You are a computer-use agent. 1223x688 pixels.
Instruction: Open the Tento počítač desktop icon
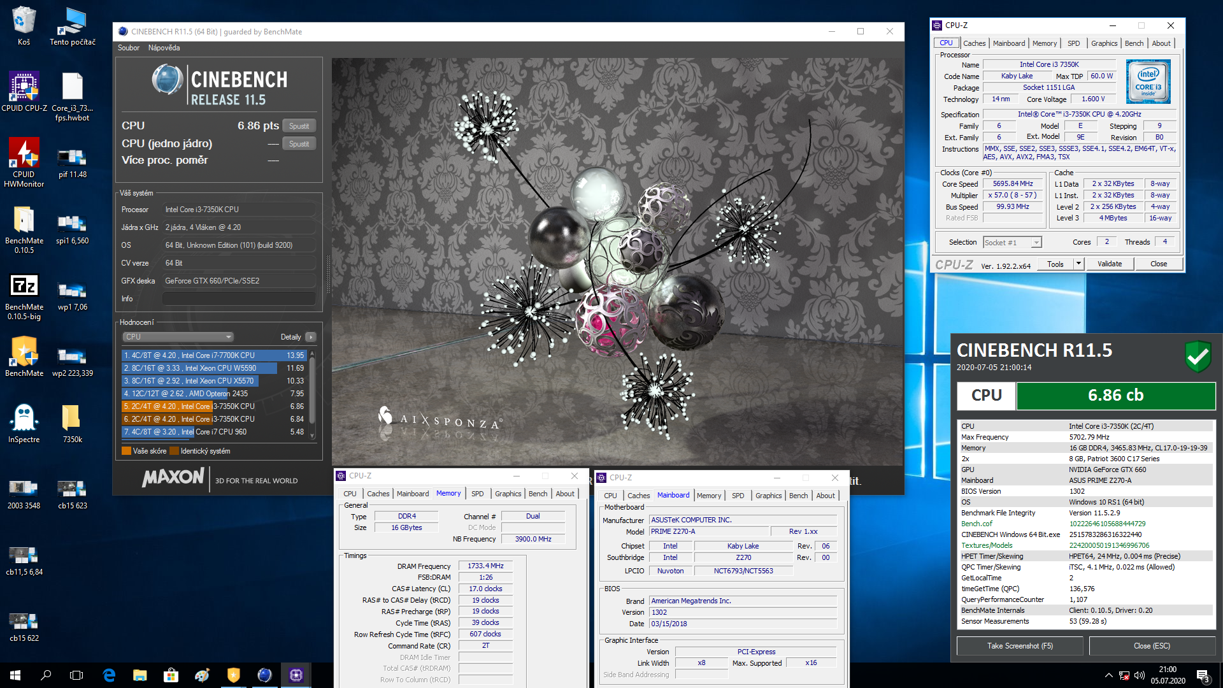point(73,25)
